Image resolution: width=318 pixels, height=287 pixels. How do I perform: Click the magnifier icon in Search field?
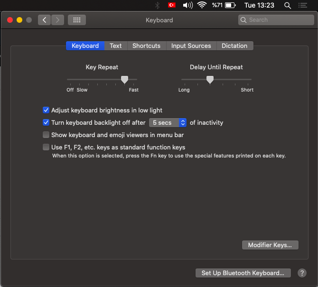(x=243, y=20)
